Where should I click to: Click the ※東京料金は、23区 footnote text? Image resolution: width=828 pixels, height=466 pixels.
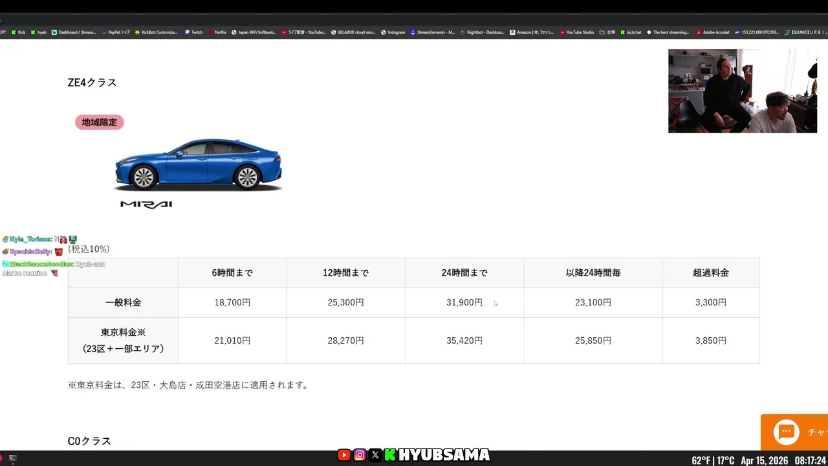coord(190,385)
